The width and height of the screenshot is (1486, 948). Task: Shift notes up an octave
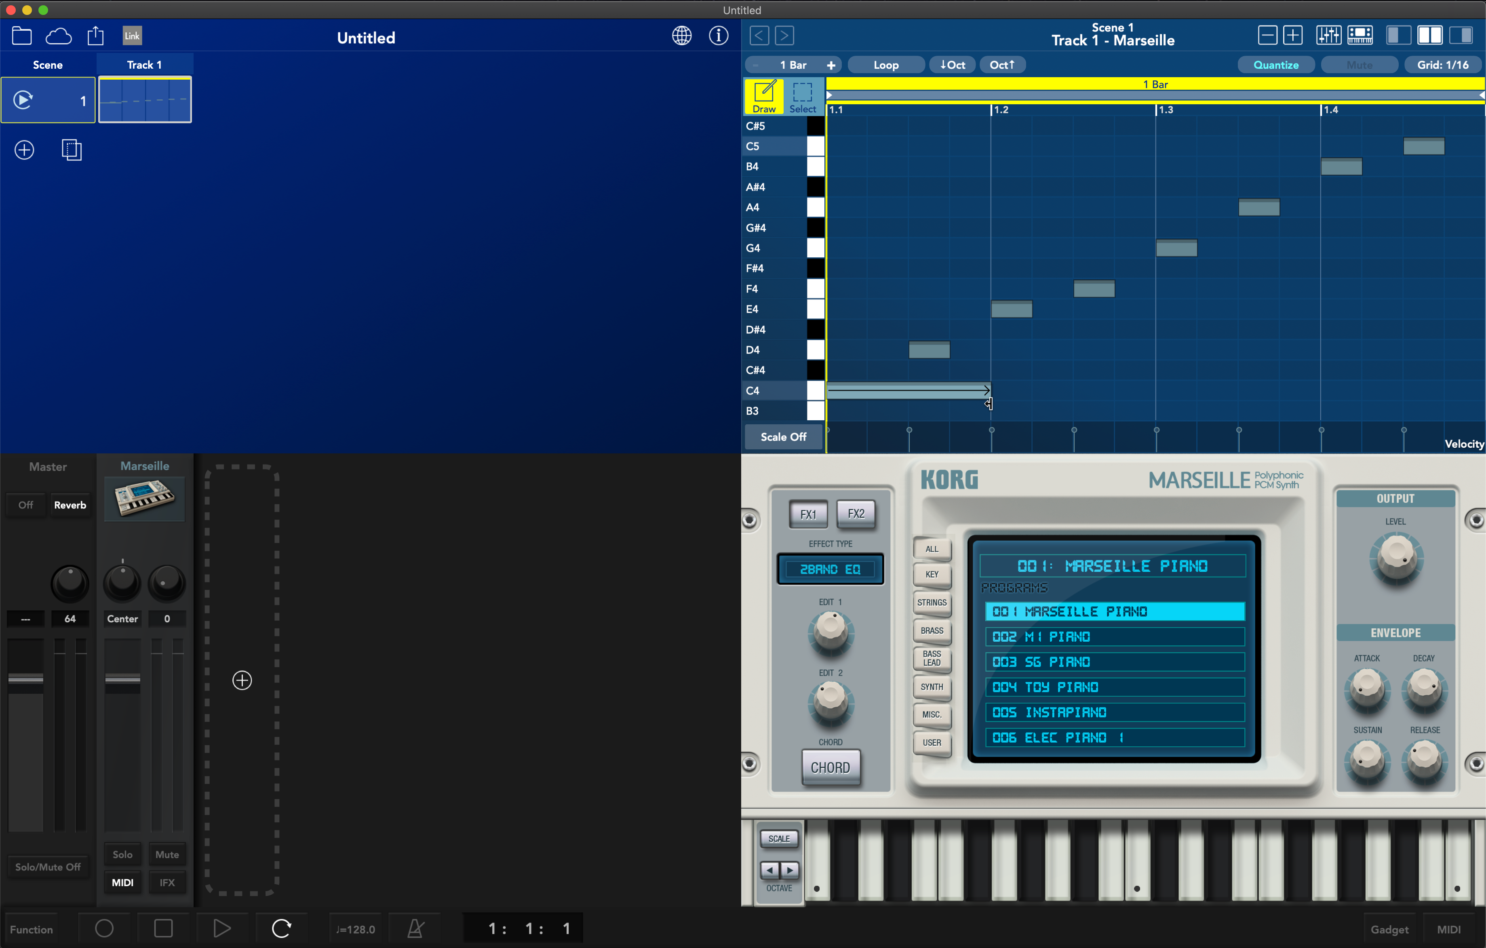(1003, 65)
